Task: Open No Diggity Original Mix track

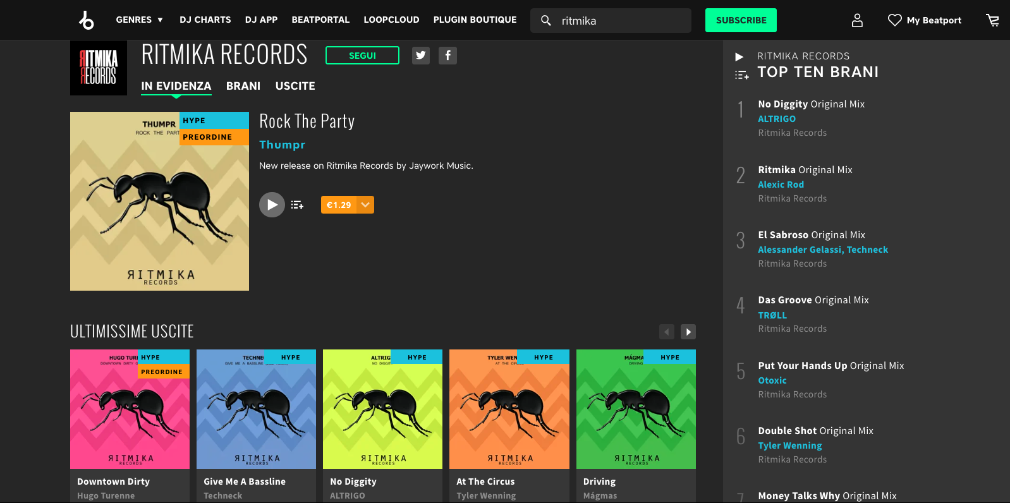Action: click(812, 104)
